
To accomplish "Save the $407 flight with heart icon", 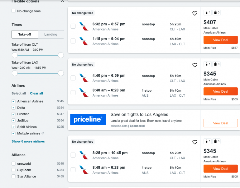I will [195, 13].
